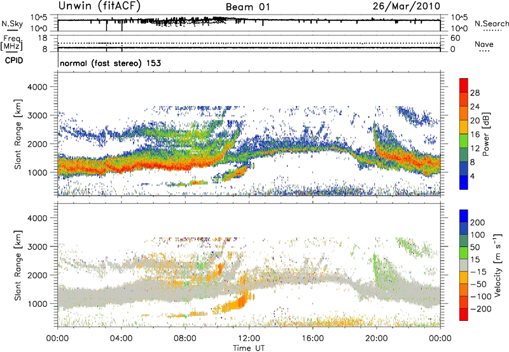Select the '4' power color bar label
The image size is (509, 352).
(x=472, y=177)
